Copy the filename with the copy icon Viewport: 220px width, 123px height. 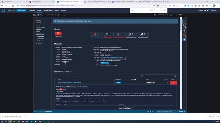[x=121, y=47]
